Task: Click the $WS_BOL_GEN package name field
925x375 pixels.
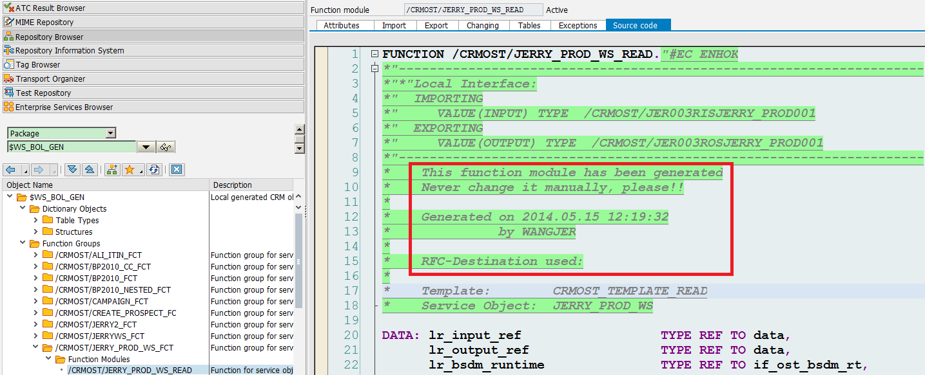Action: tap(72, 147)
